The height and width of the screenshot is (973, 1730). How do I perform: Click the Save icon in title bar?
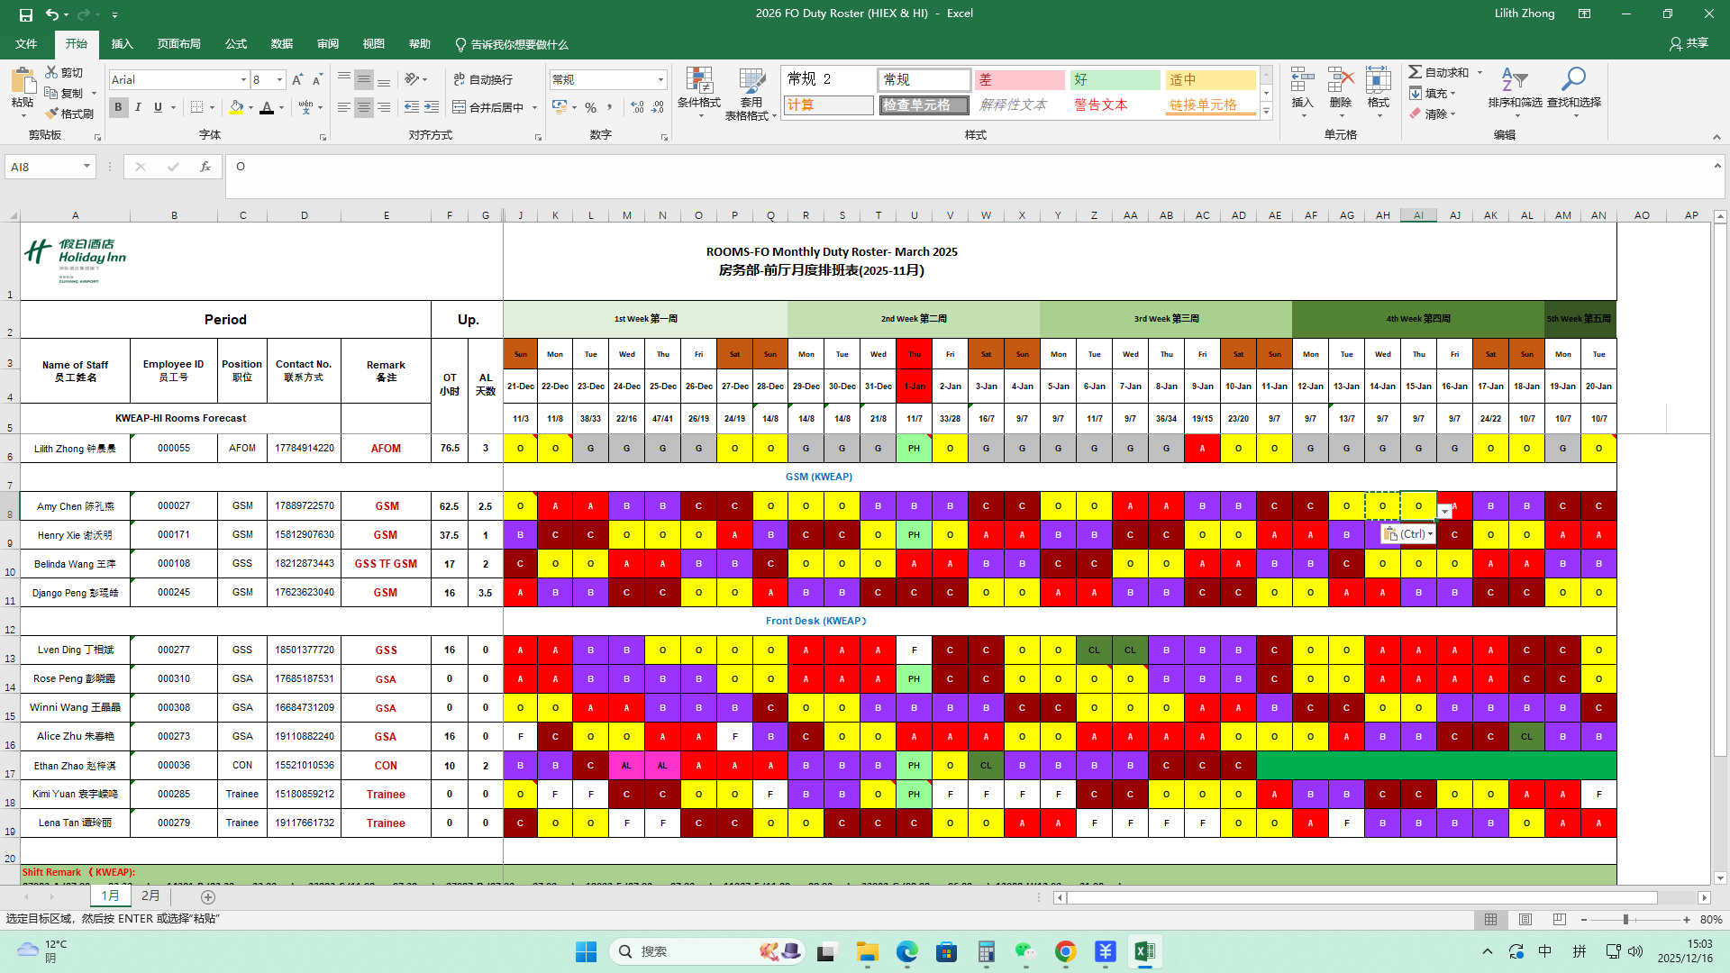click(x=25, y=14)
